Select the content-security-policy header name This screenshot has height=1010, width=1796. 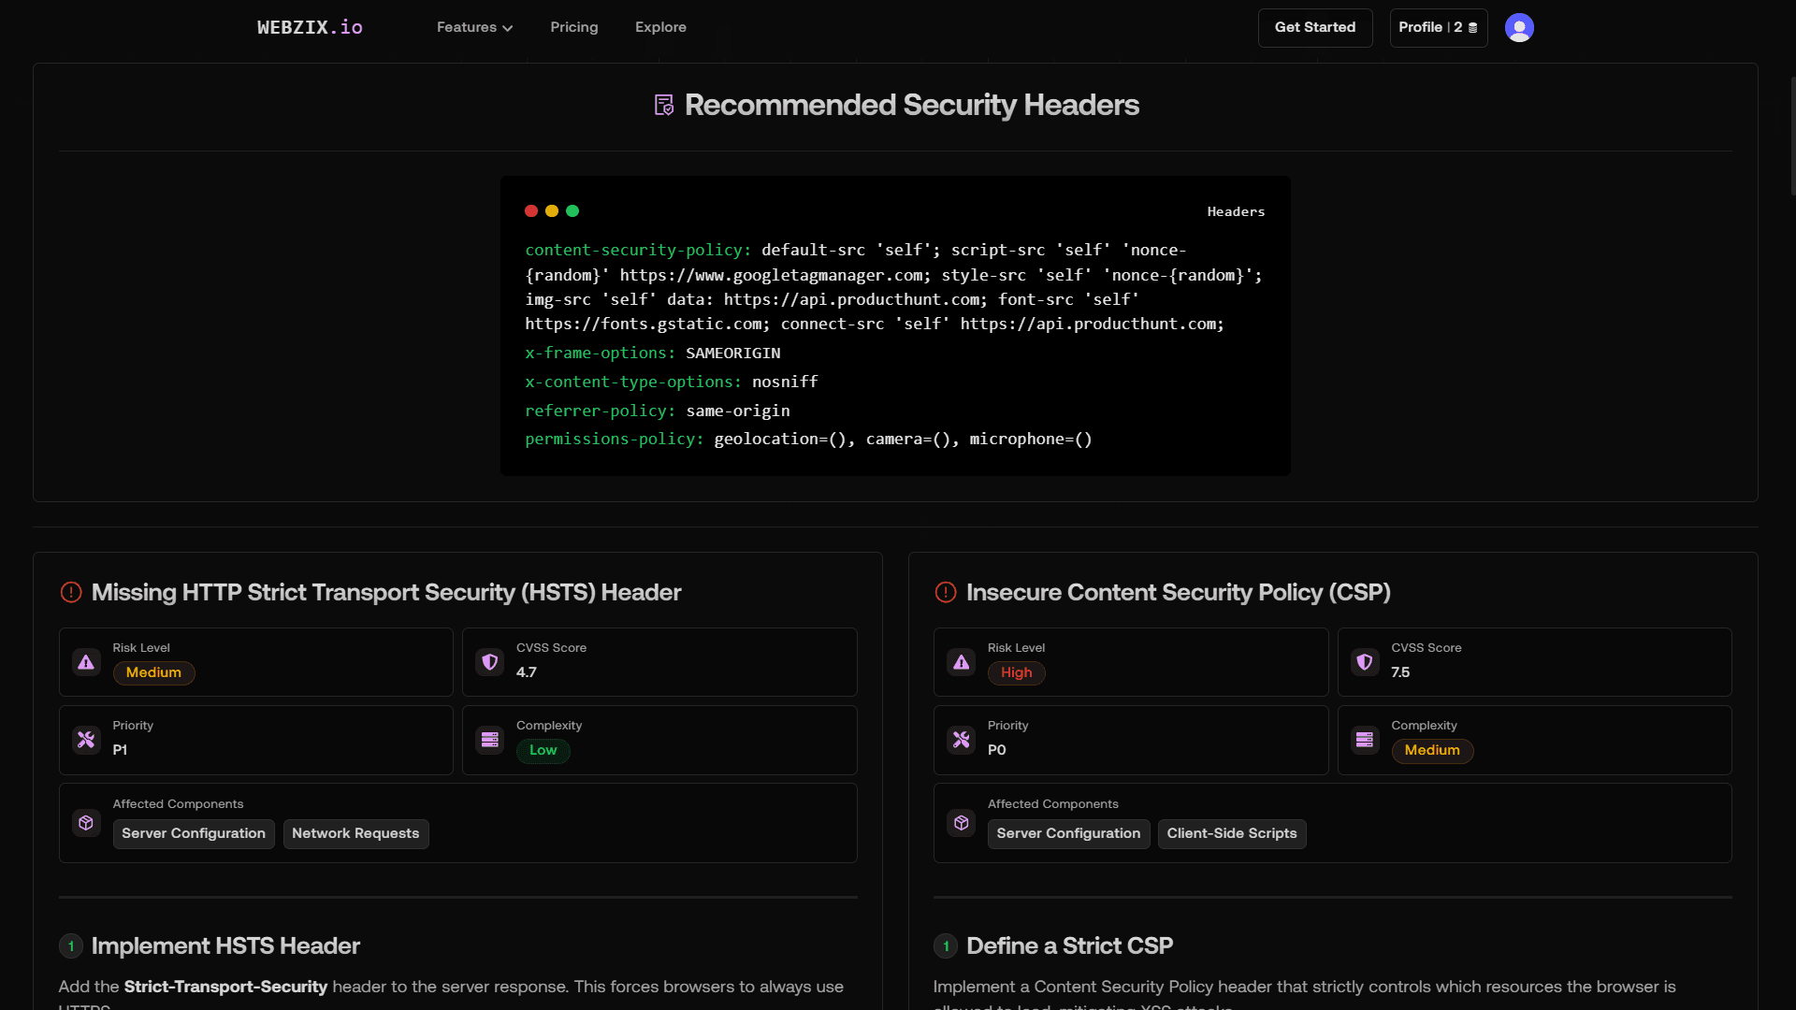(x=638, y=250)
